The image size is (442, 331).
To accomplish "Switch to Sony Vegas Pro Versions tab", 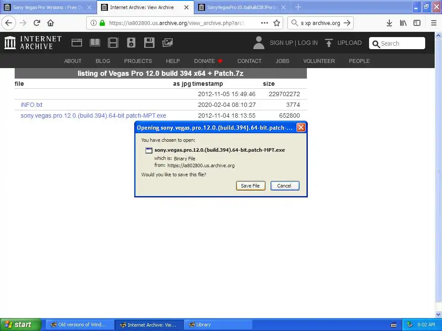I will 47,7.
